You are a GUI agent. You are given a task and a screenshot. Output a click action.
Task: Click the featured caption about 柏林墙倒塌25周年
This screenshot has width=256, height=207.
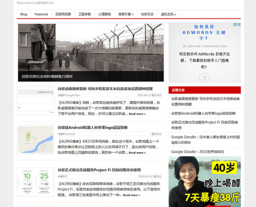[x=47, y=76]
